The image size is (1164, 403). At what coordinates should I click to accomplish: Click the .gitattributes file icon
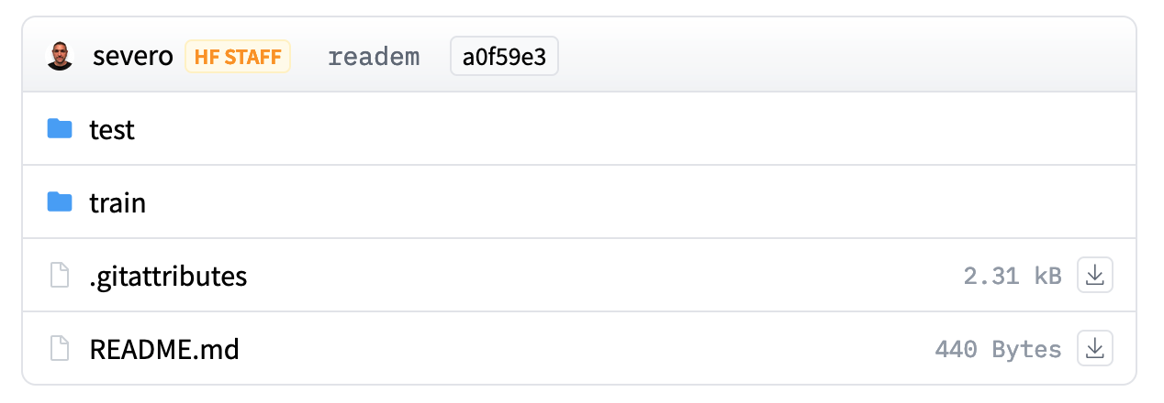tap(60, 276)
